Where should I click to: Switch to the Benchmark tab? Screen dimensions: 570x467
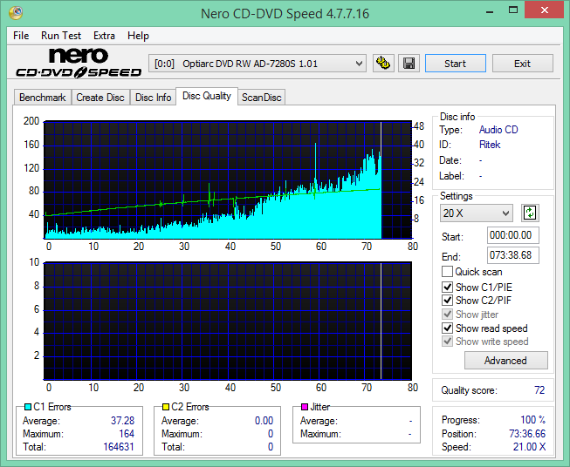coord(43,98)
